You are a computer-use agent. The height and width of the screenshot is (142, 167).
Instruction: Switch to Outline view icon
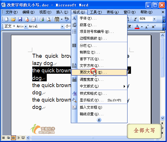click(18, 138)
